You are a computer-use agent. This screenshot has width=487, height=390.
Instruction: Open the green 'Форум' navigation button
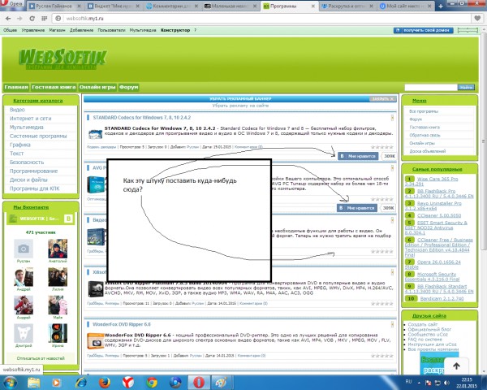(x=128, y=87)
